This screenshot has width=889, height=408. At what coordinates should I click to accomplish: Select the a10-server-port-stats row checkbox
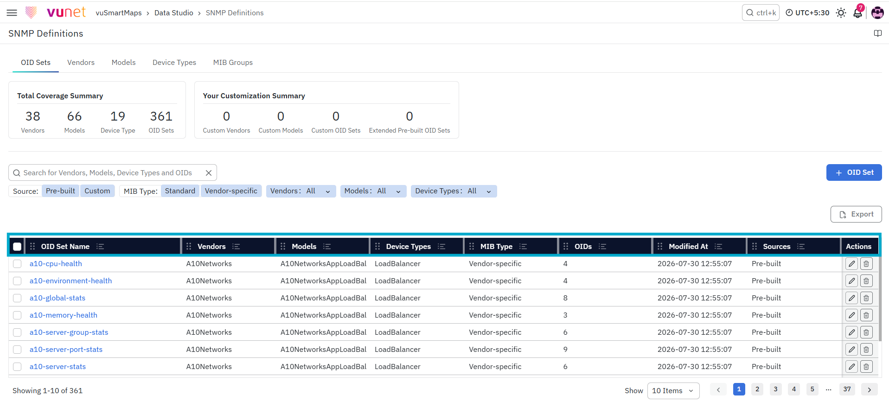pos(17,350)
